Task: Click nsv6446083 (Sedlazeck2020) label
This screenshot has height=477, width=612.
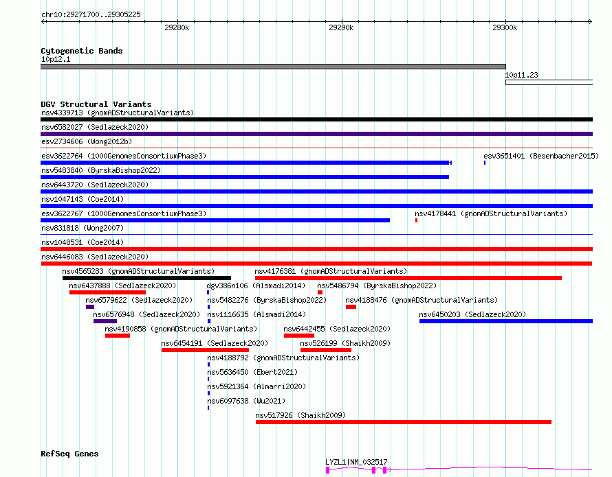Action: pos(95,257)
